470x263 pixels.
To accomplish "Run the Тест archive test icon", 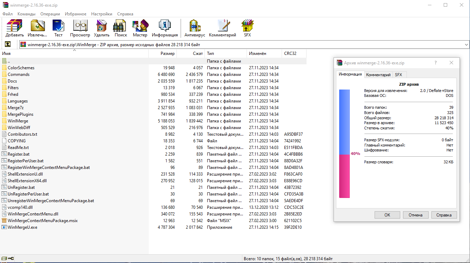I will click(x=58, y=26).
